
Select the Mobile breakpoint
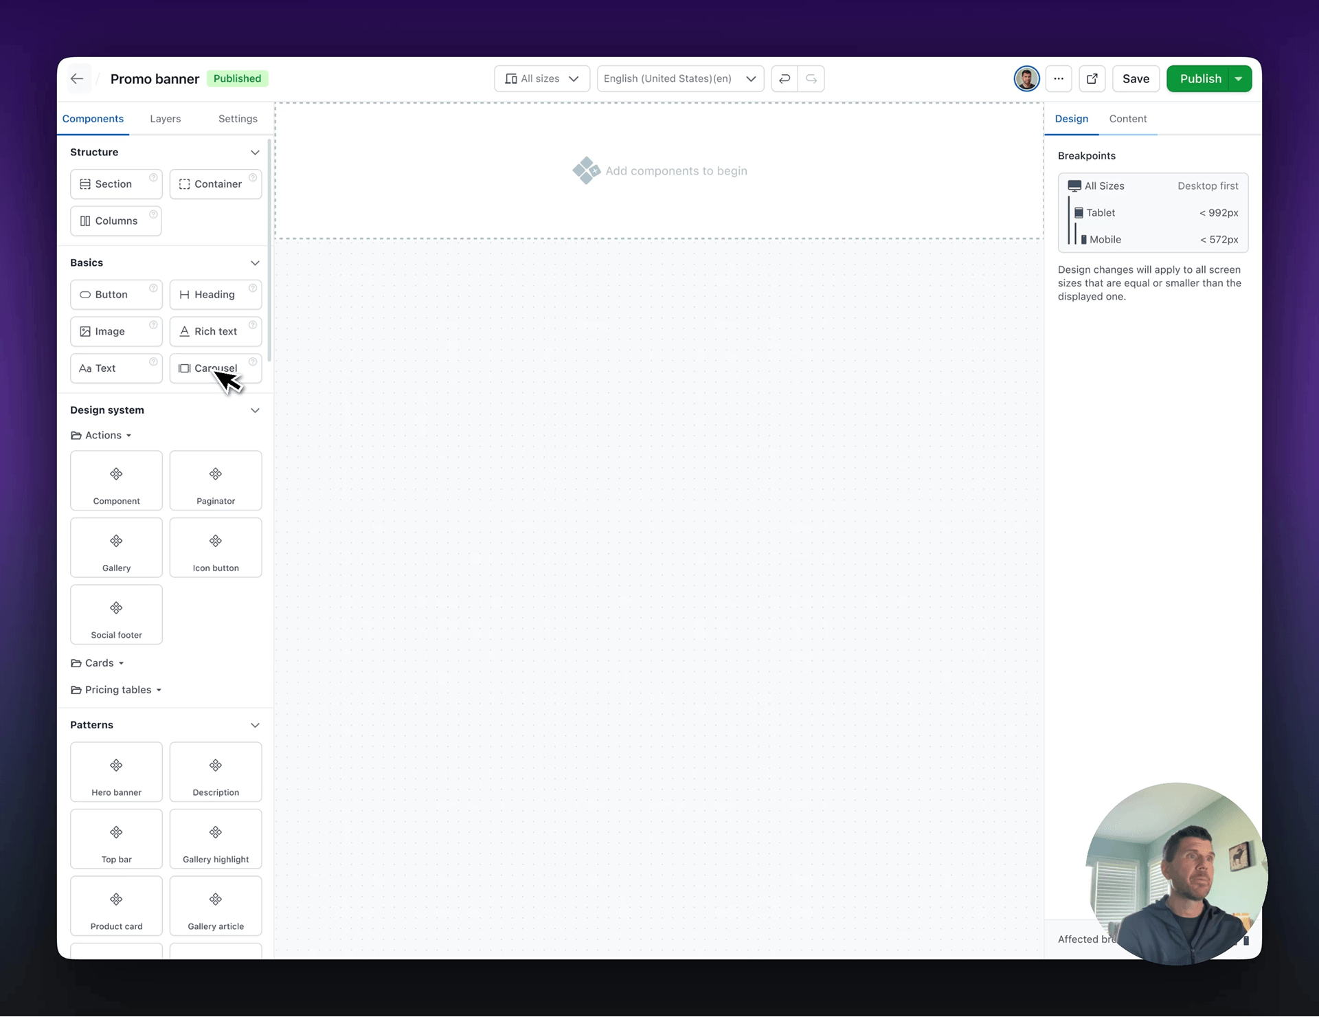(1153, 240)
